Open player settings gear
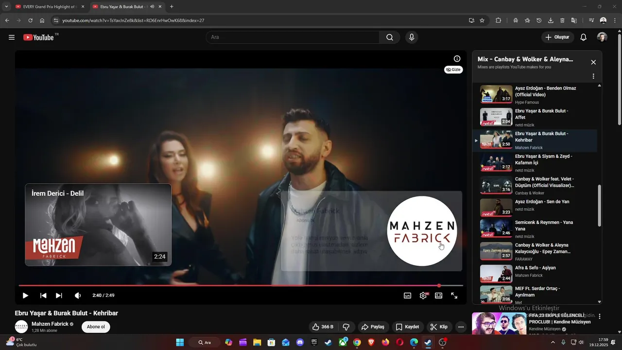Viewport: 622px width, 350px height. click(x=423, y=296)
